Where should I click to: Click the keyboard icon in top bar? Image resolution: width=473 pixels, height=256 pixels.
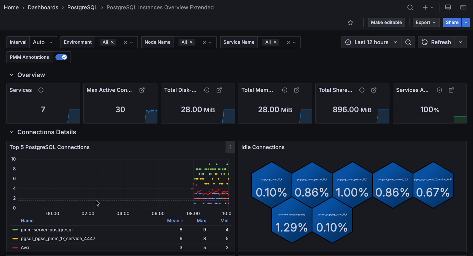tap(463, 8)
